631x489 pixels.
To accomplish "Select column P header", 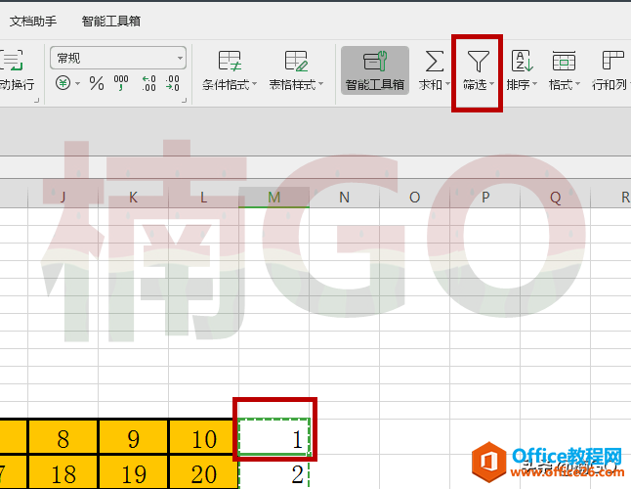I will tap(484, 198).
